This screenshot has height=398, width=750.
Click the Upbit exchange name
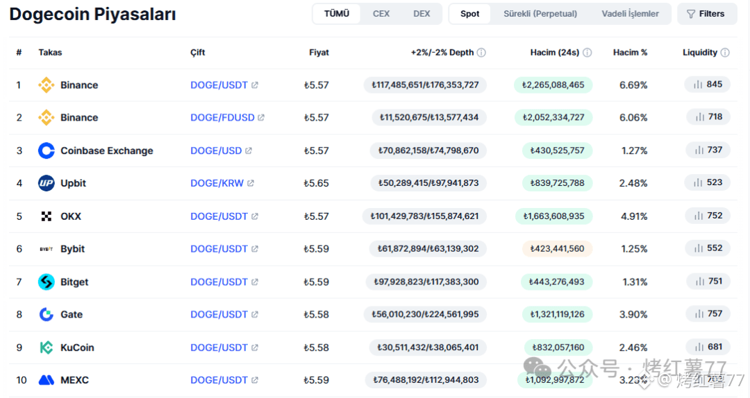click(73, 183)
